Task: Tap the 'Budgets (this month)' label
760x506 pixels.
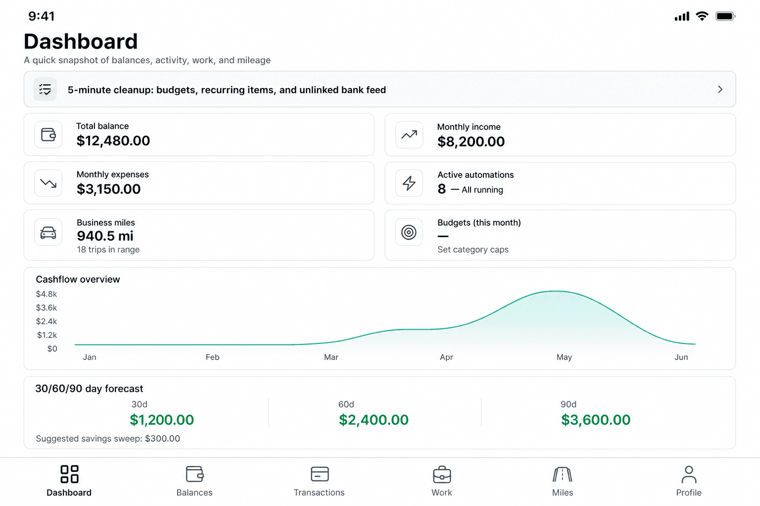Action: pos(479,223)
